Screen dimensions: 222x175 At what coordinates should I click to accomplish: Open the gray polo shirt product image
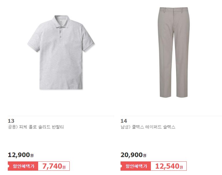click(61, 52)
